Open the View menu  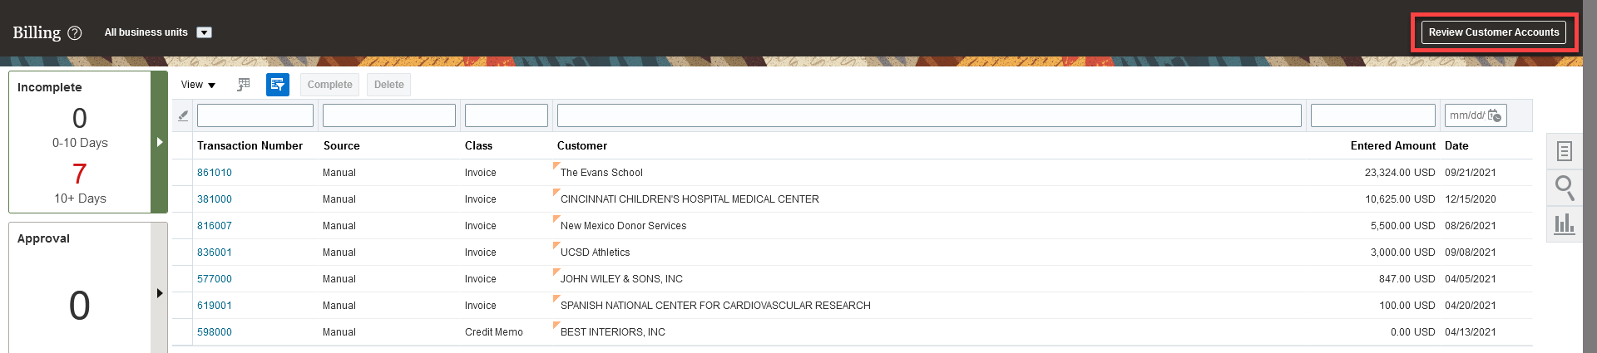(x=199, y=85)
